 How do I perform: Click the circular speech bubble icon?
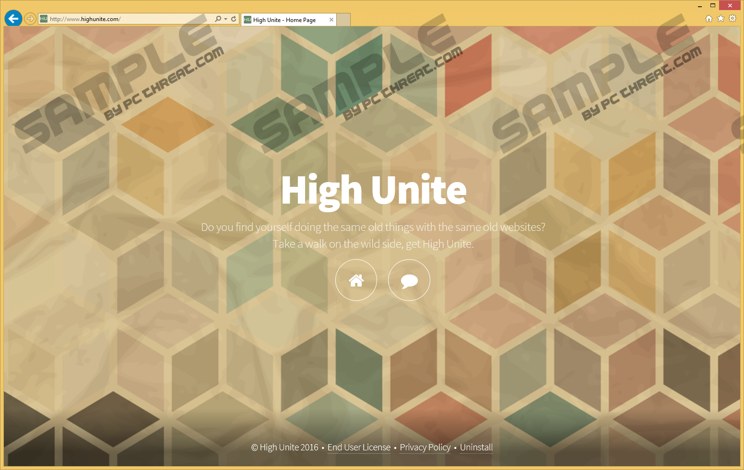[x=409, y=280]
